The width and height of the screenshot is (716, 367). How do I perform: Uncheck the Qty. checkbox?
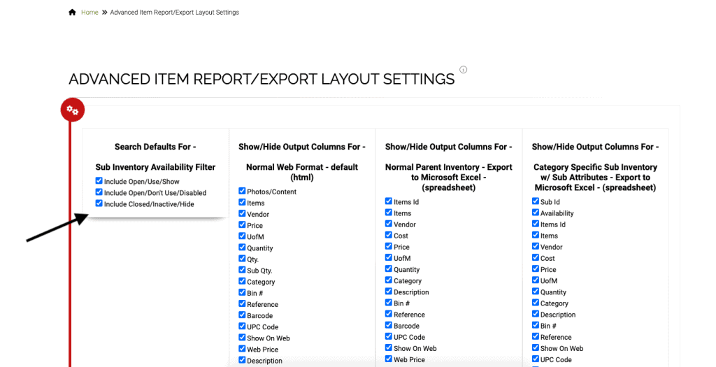pos(242,259)
